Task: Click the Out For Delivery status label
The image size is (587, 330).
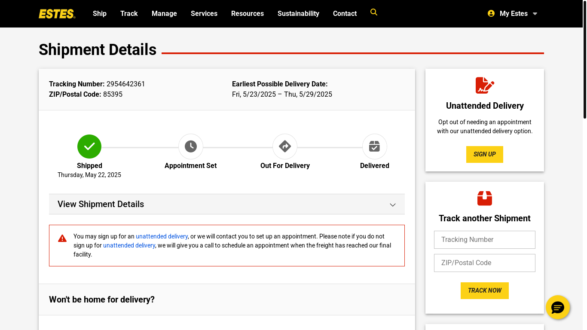Action: pos(285,165)
